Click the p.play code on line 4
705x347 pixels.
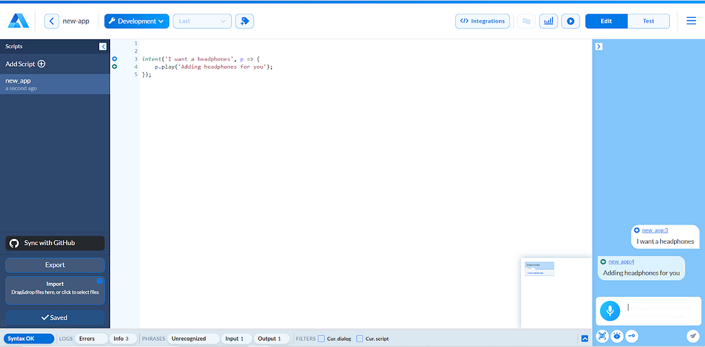(213, 67)
